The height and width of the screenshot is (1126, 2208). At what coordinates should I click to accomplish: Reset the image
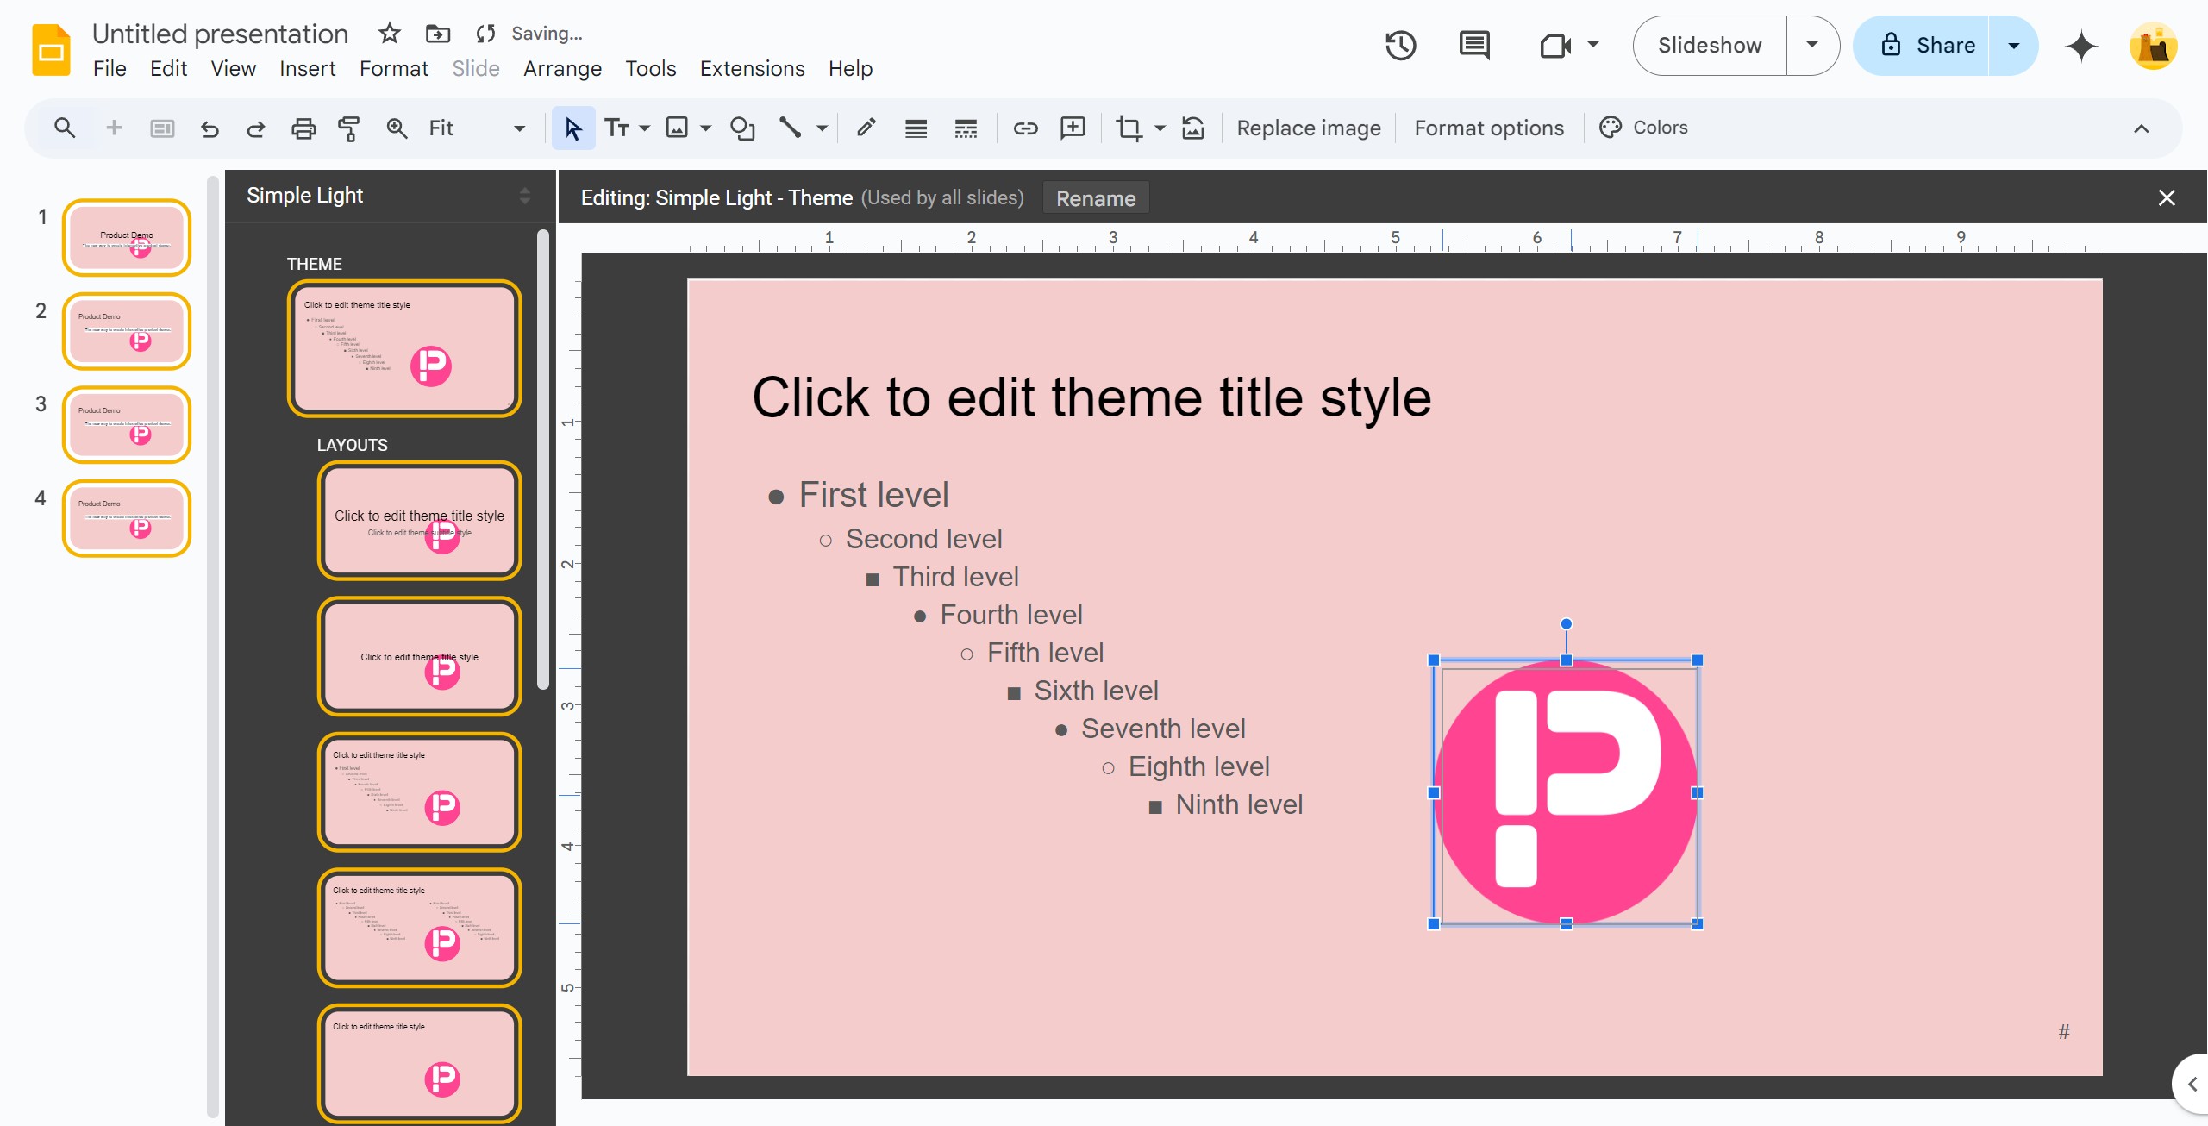[x=1193, y=128]
